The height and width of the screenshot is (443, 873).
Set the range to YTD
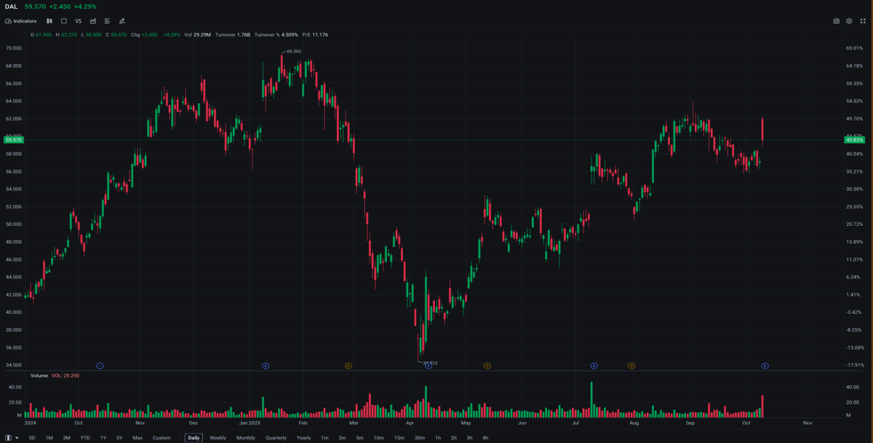[85, 438]
